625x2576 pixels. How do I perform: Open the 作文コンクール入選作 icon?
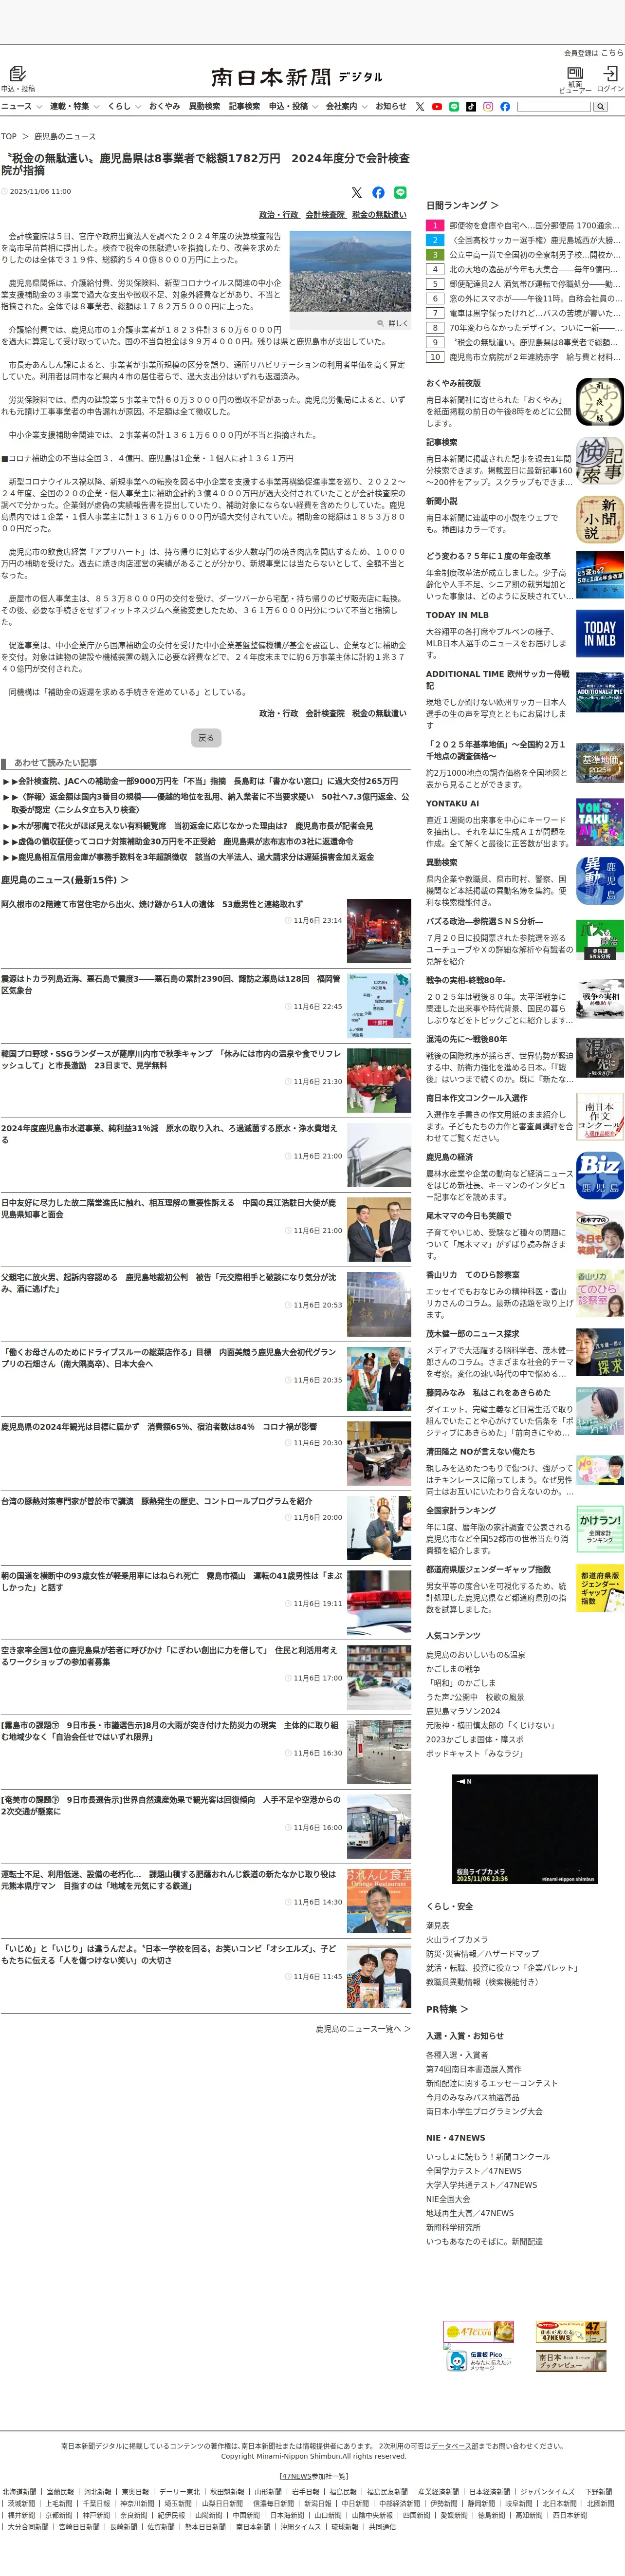[600, 1117]
